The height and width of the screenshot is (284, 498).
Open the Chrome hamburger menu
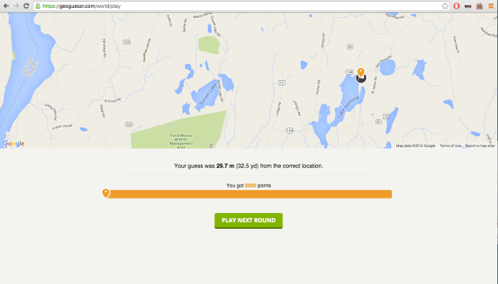pyautogui.click(x=491, y=6)
